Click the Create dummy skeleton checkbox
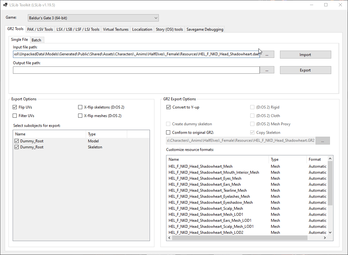 (x=168, y=124)
